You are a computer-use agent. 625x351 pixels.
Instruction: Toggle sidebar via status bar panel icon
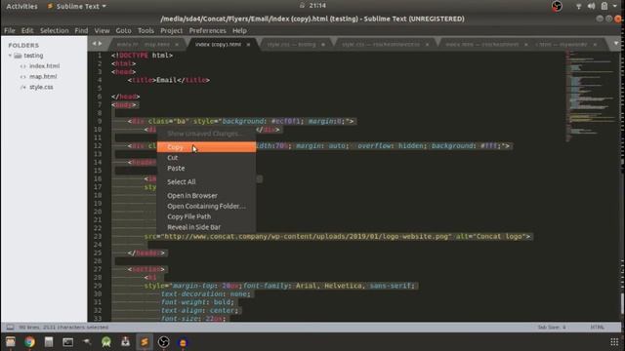tap(10, 328)
